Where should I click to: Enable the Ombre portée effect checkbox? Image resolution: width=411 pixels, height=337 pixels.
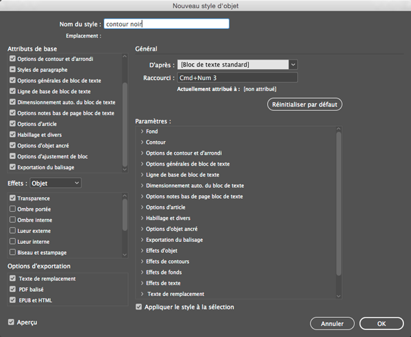click(x=13, y=209)
